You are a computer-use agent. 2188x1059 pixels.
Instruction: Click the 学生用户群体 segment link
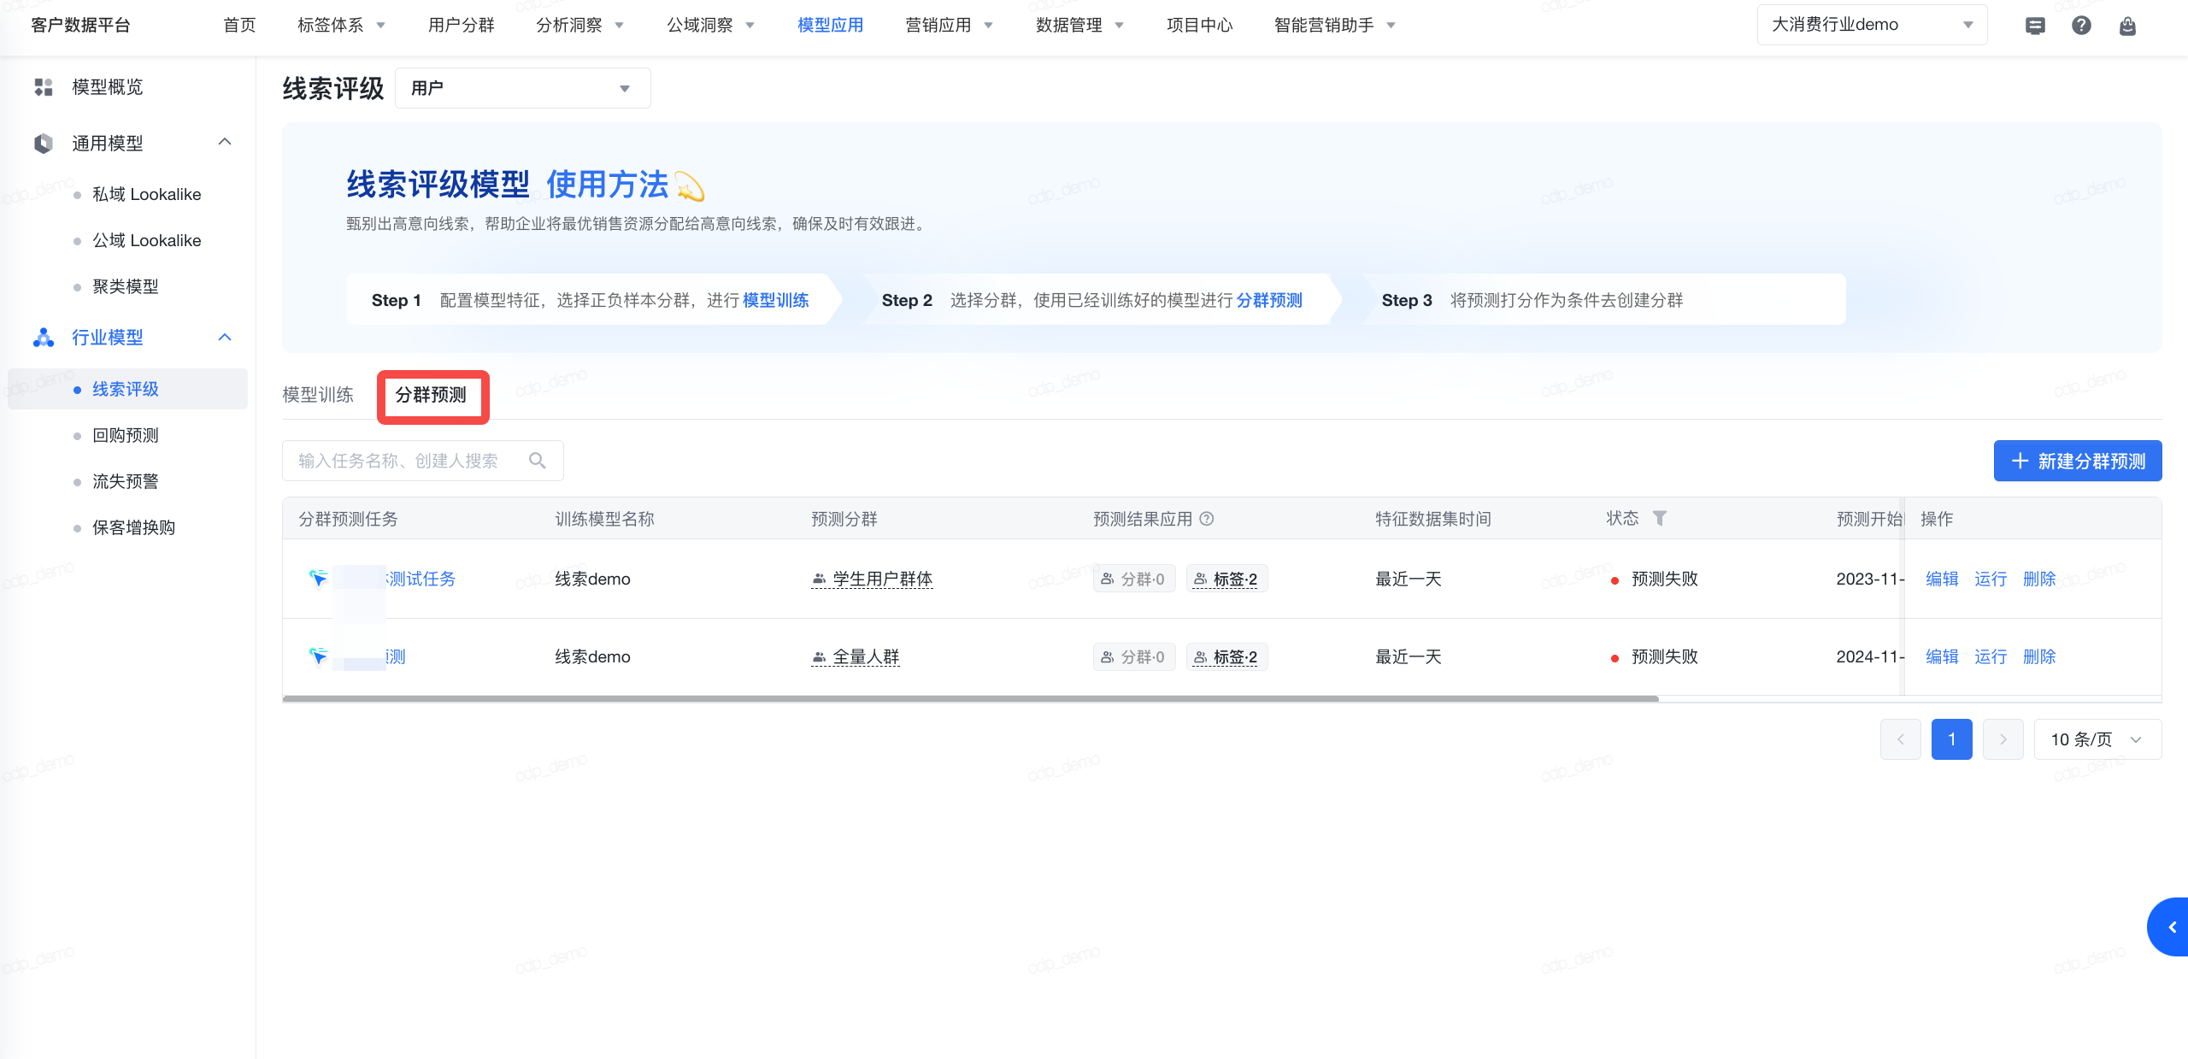tap(872, 579)
